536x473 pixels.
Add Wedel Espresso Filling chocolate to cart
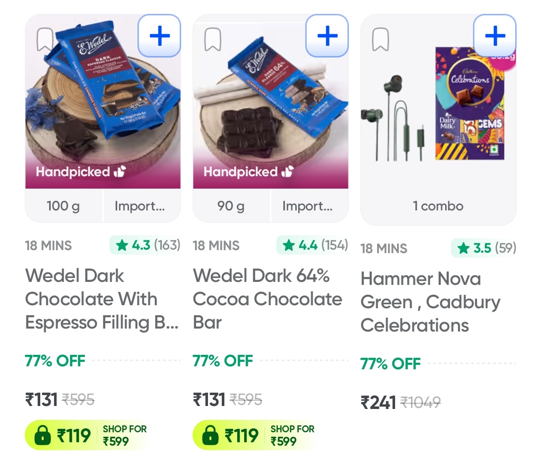pos(159,36)
